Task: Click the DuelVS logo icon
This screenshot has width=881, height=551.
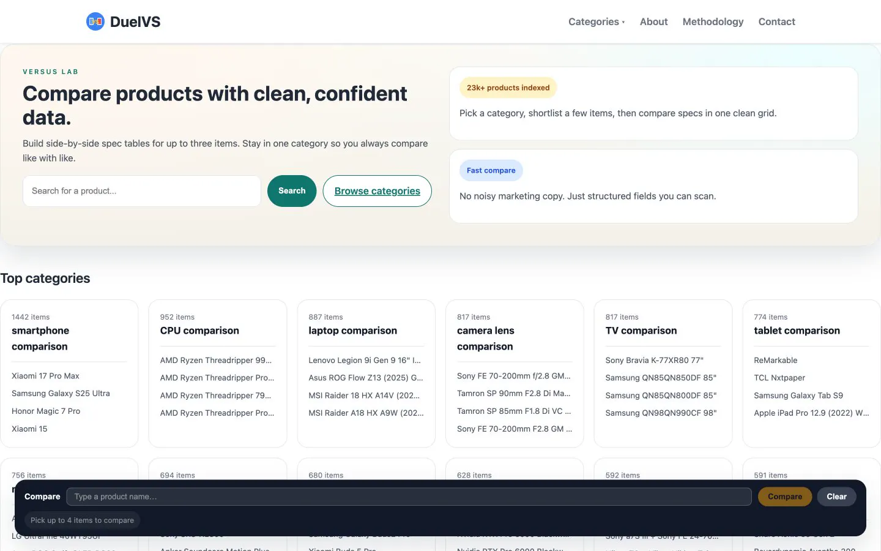Action: pyautogui.click(x=95, y=21)
